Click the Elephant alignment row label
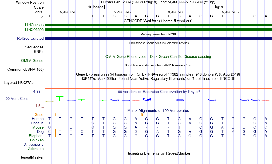The image size is (272, 164). [x=36, y=136]
